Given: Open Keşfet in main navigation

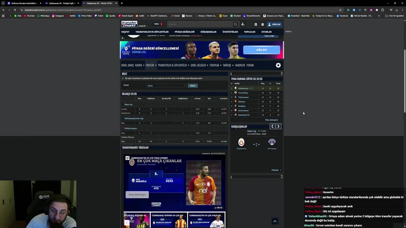Looking at the screenshot, I should [x=125, y=32].
